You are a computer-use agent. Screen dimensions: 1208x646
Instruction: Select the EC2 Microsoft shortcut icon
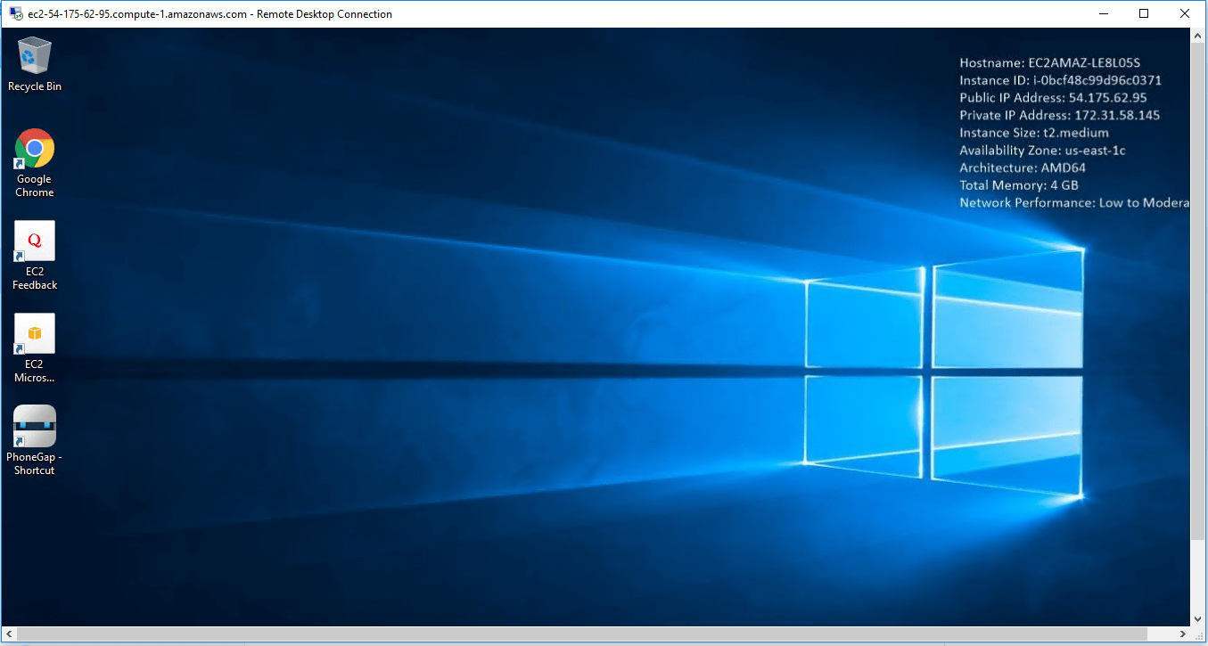34,333
